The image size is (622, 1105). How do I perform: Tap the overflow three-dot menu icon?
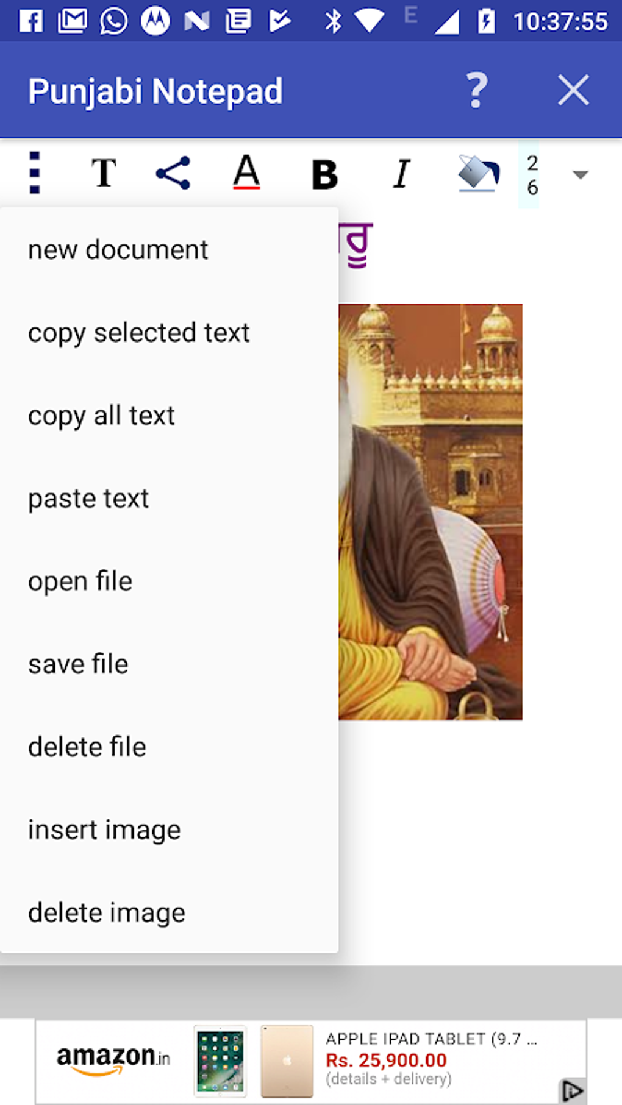34,173
